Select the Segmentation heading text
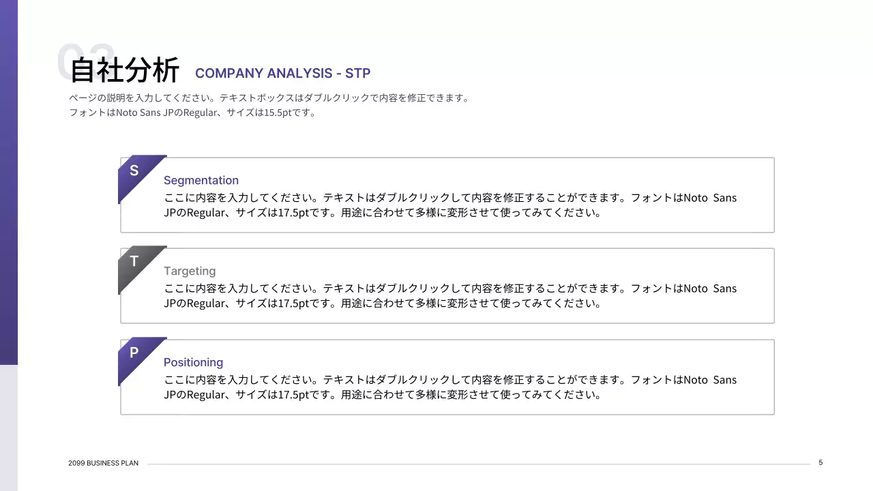 (201, 180)
